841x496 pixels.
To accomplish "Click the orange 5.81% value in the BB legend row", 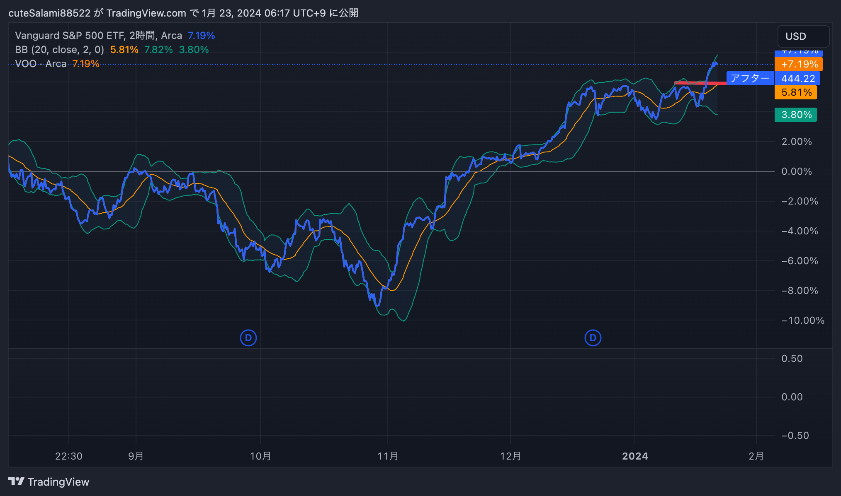I will pyautogui.click(x=124, y=50).
